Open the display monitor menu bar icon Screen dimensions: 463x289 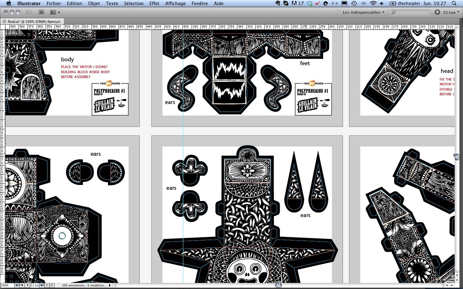click(344, 3)
